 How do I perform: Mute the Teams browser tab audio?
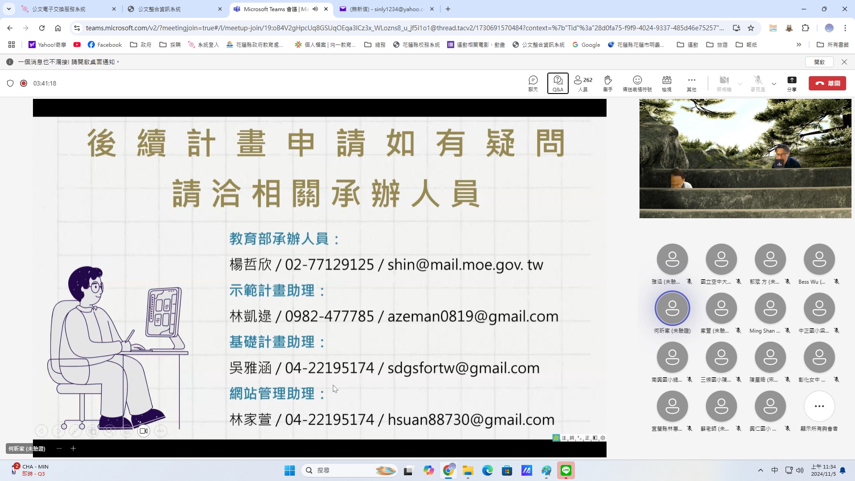pyautogui.click(x=315, y=9)
